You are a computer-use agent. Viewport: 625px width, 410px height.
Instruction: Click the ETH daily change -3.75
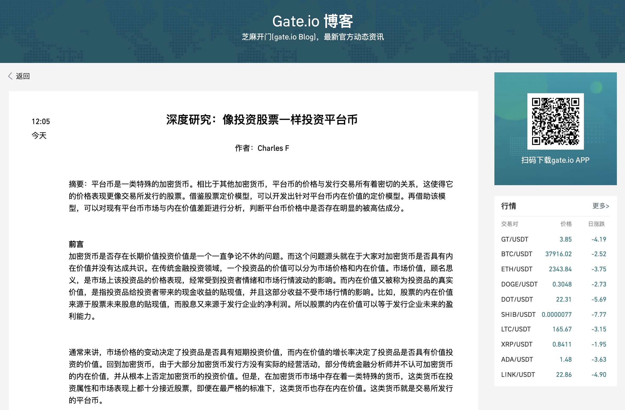pos(599,269)
